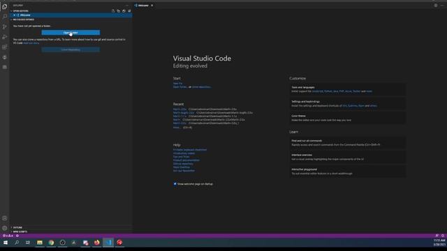The width and height of the screenshot is (447, 251).
Task: Open Tips and Tricks link
Action: [x=182, y=157]
